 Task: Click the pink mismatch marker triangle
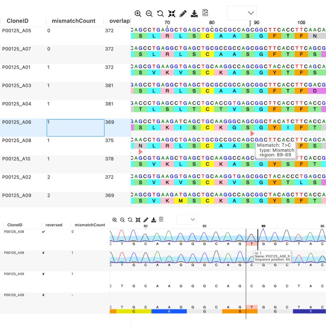pyautogui.click(x=252, y=133)
